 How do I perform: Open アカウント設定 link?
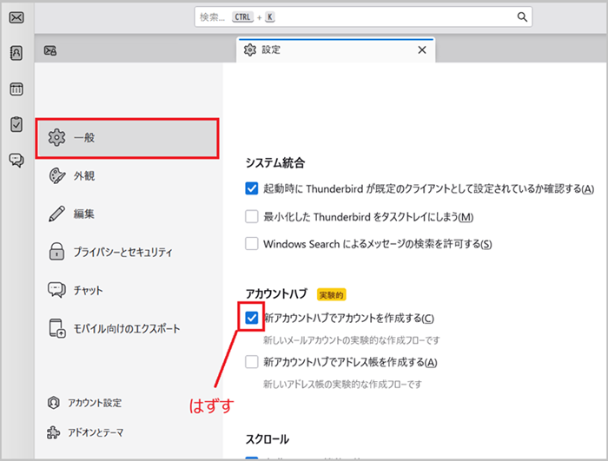tap(97, 403)
